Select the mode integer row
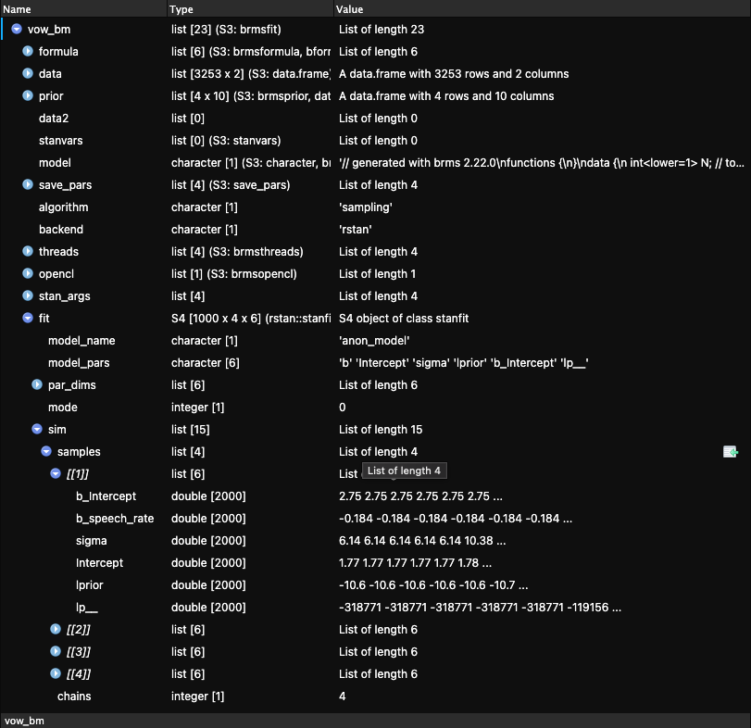Viewport: 751px width, 728px height. click(x=376, y=408)
